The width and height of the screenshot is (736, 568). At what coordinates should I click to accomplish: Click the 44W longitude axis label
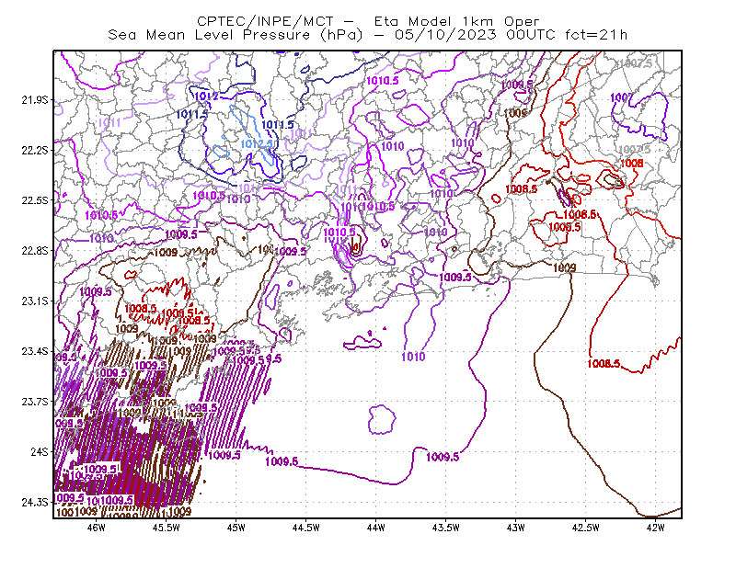(376, 528)
